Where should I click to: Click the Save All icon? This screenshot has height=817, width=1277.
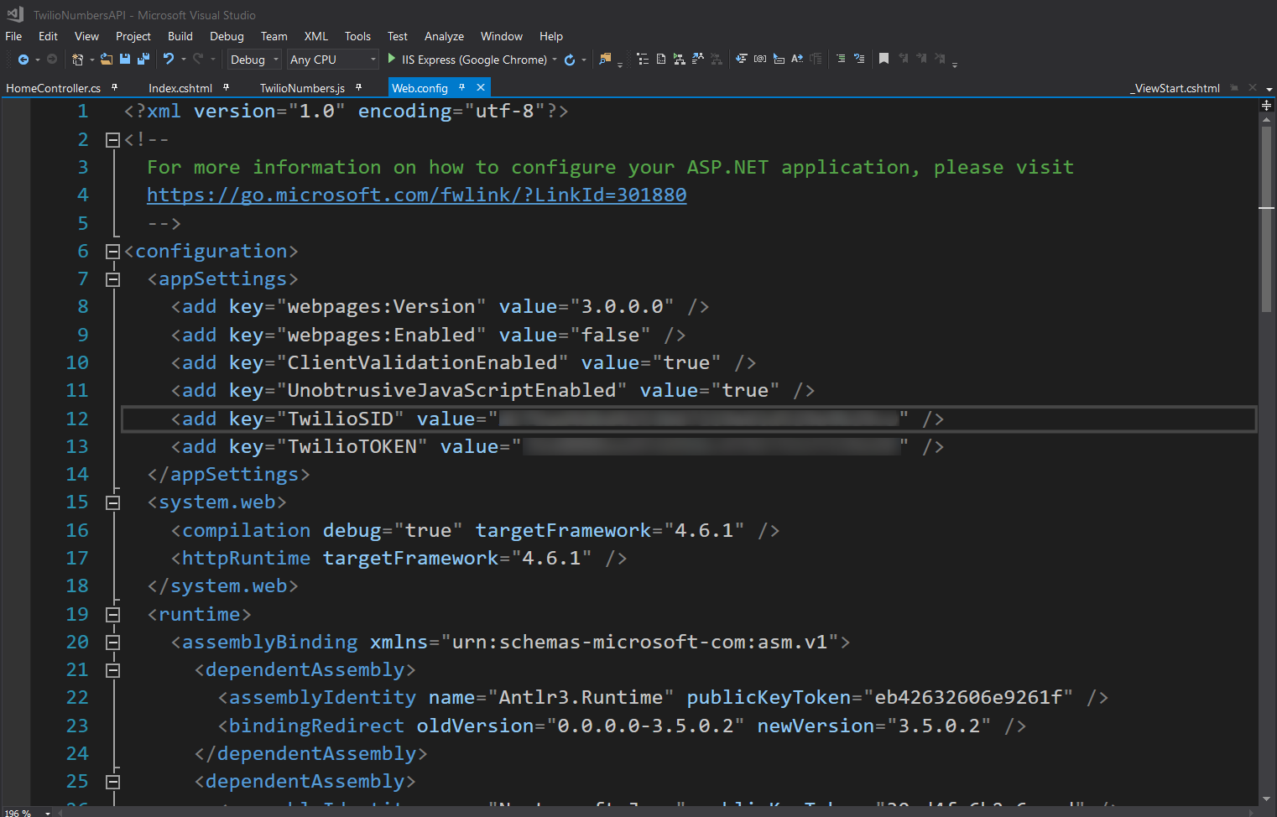point(143,60)
